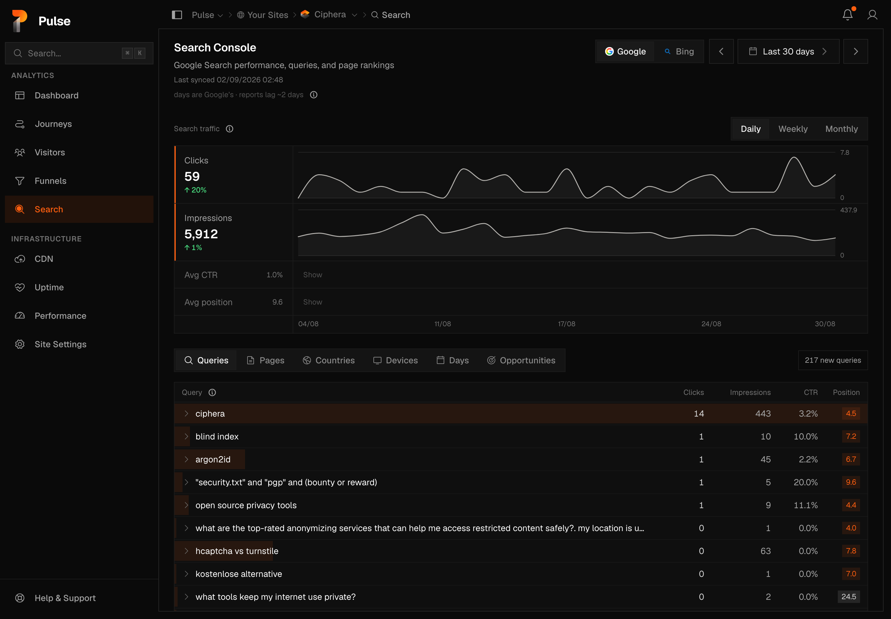The width and height of the screenshot is (891, 619).
Task: Open Dashboard in the sidebar
Action: [x=79, y=95]
